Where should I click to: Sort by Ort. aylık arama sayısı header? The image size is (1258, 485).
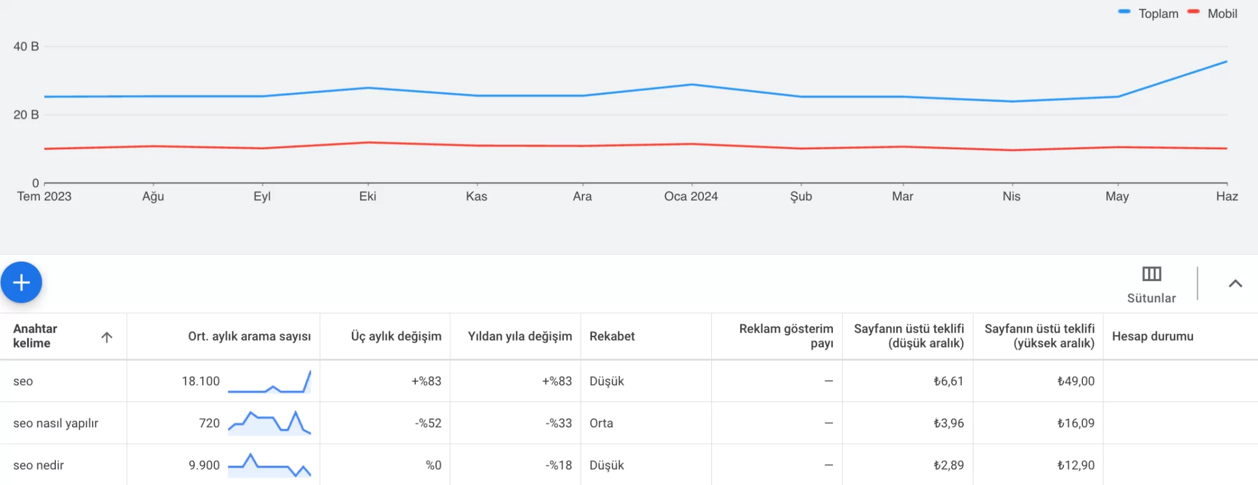[x=249, y=336]
